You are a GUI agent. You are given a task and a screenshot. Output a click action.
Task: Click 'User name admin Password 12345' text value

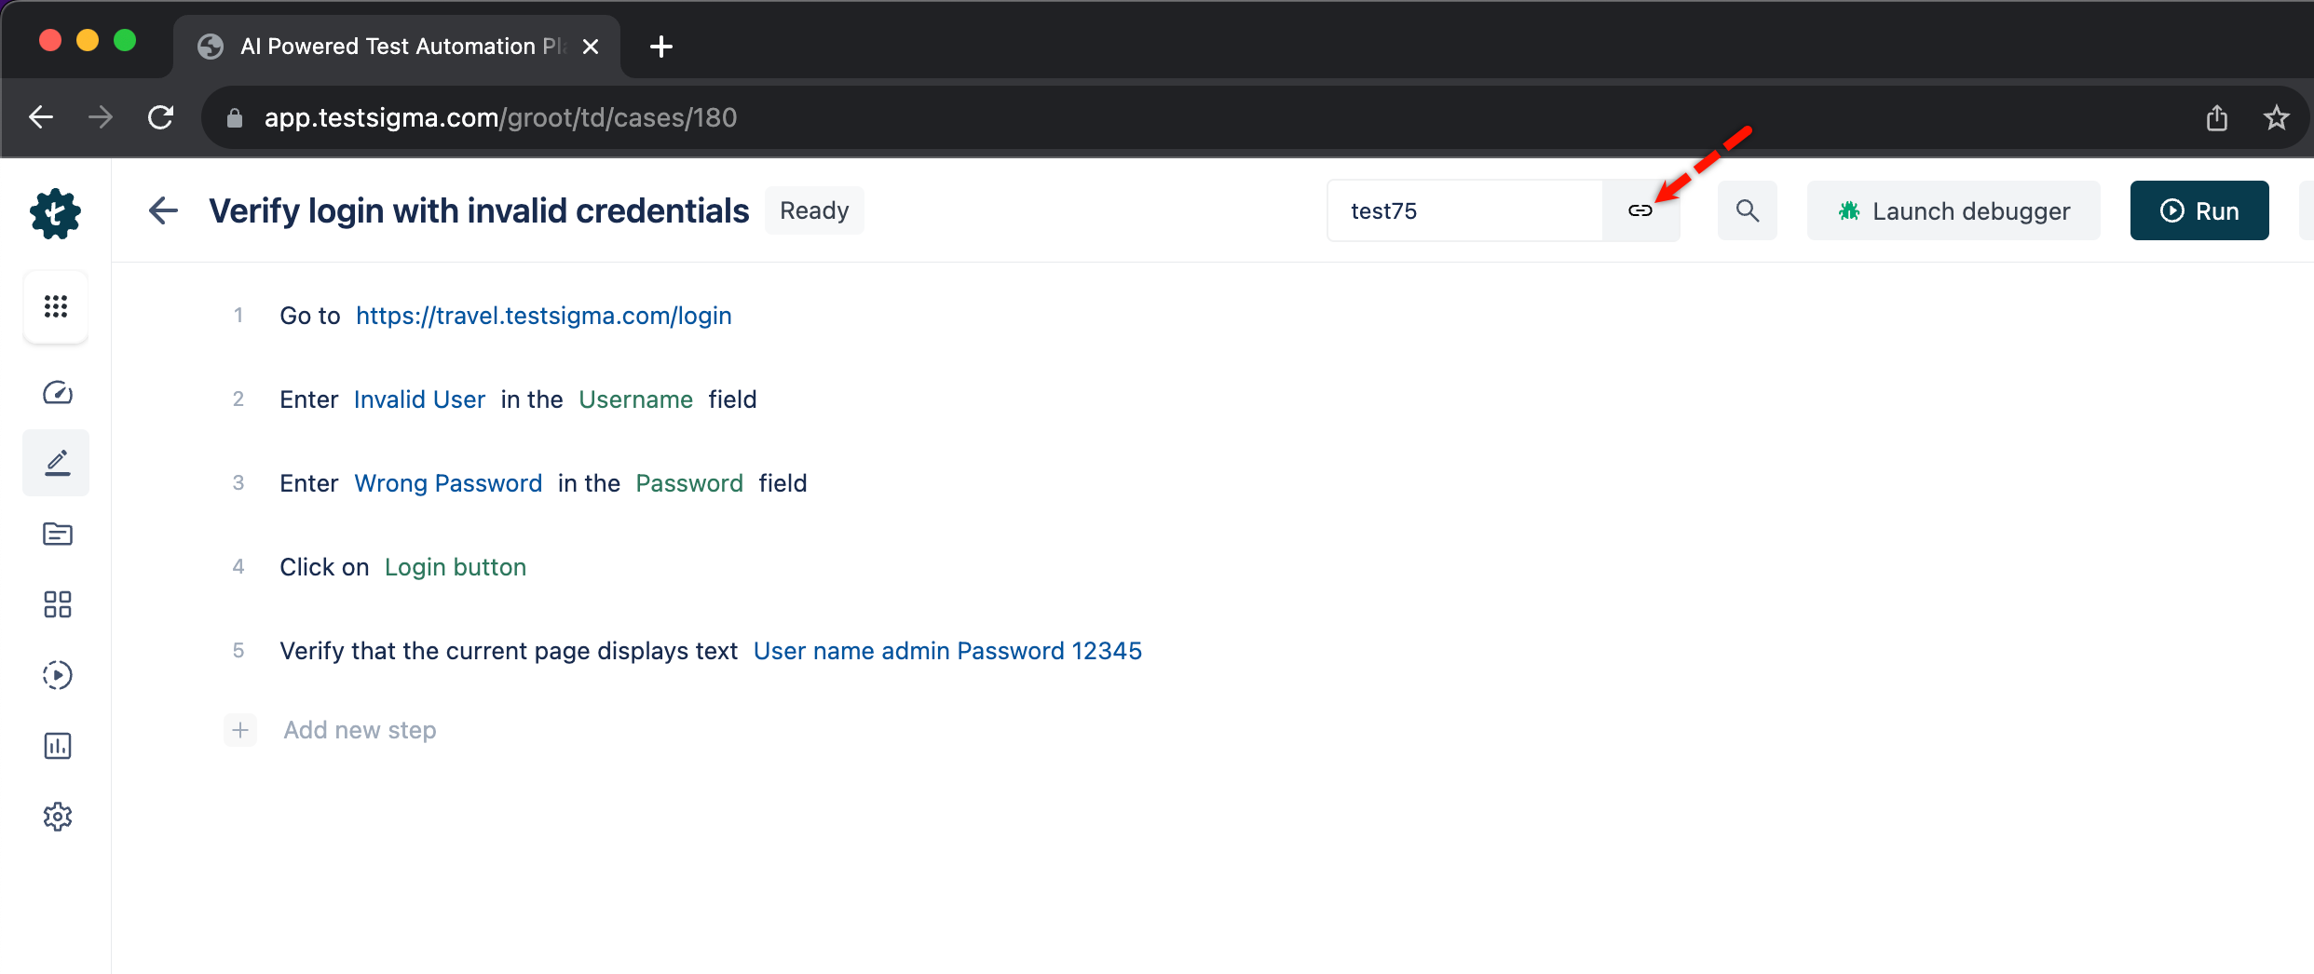(x=947, y=651)
